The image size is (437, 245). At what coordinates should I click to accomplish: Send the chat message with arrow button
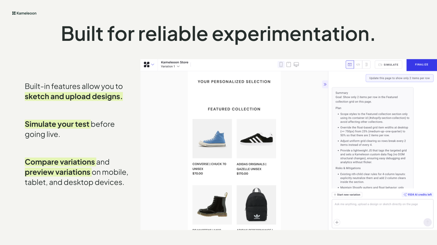pyautogui.click(x=427, y=222)
